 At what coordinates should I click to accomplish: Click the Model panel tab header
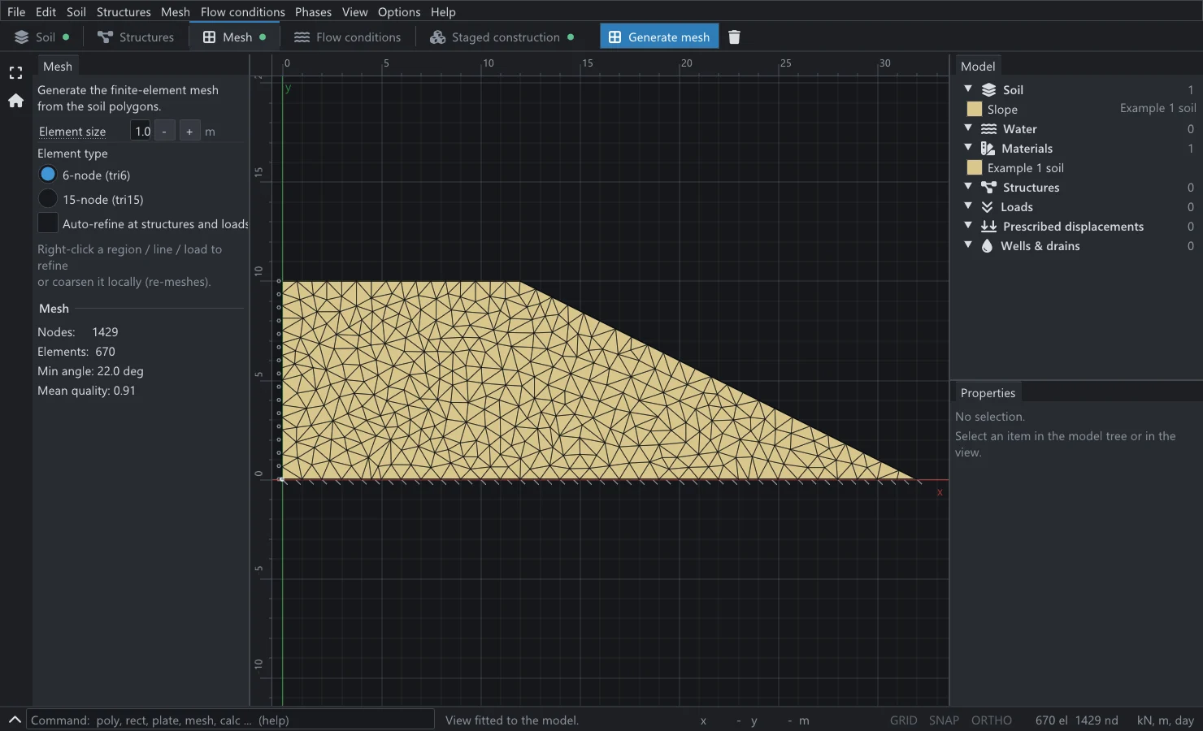[x=978, y=67]
